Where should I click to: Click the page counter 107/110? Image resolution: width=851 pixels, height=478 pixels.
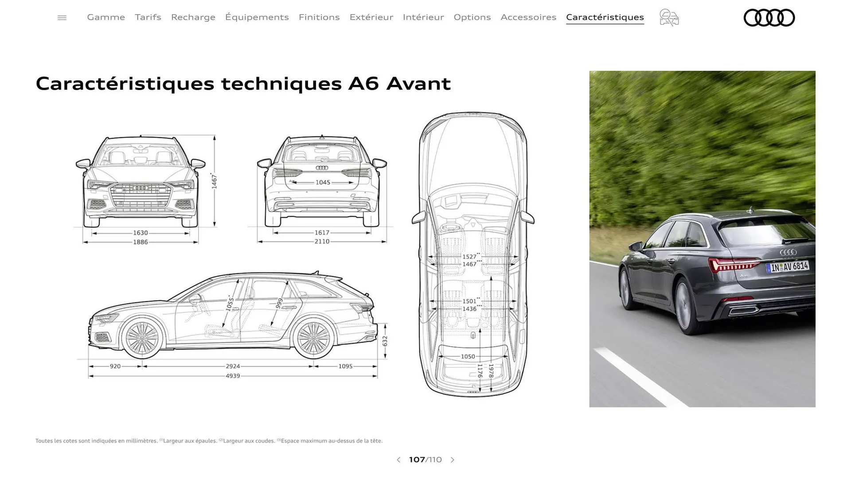coord(425,460)
